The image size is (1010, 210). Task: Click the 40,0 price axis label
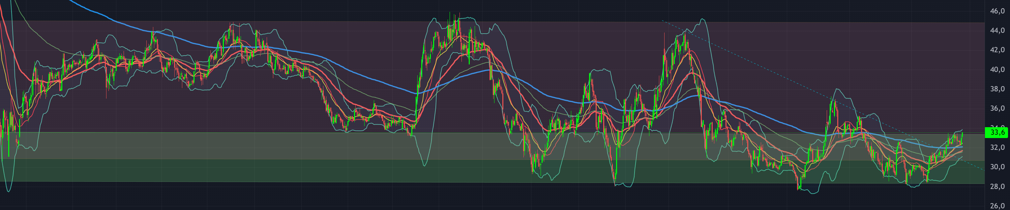click(x=997, y=70)
